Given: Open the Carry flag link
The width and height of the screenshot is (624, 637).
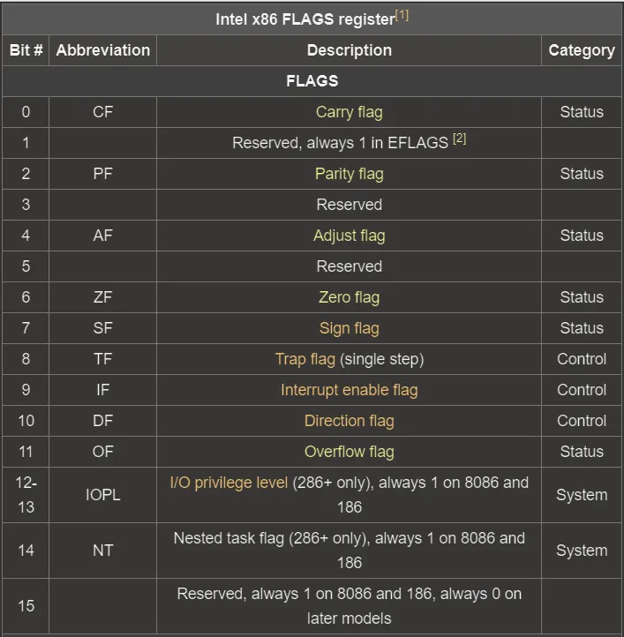Looking at the screenshot, I should tap(350, 112).
